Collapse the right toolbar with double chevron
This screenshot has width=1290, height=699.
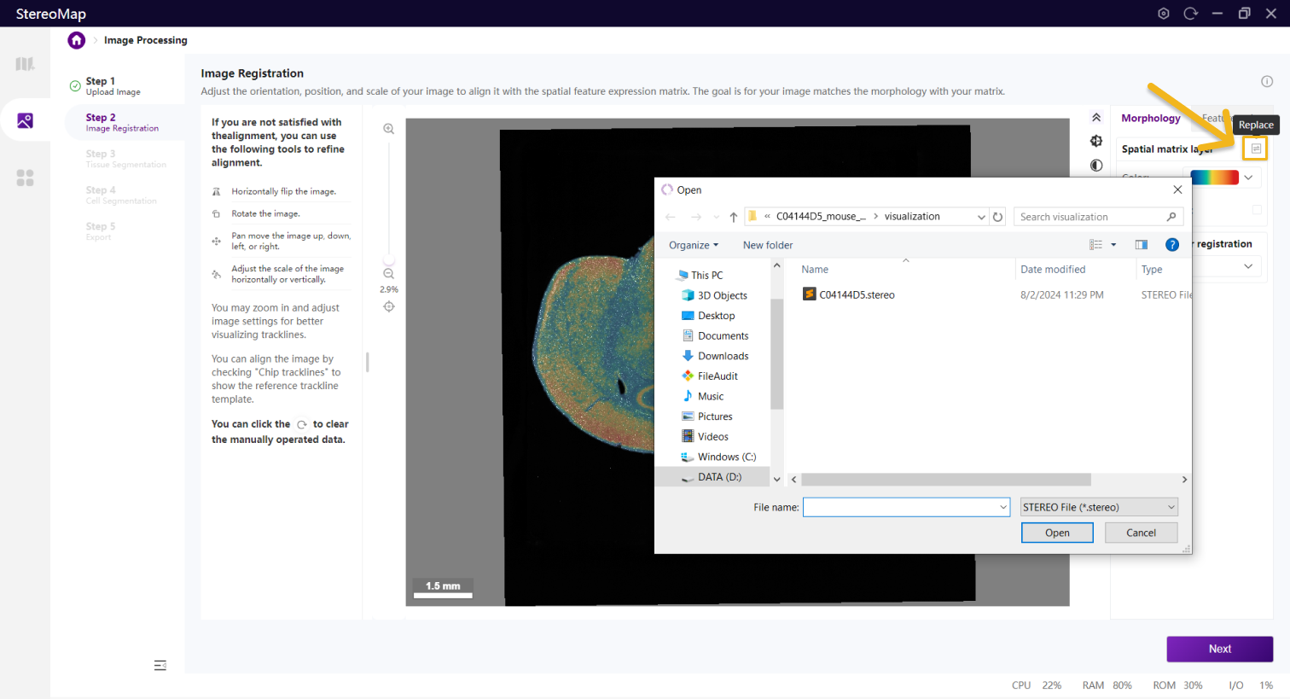point(1096,118)
